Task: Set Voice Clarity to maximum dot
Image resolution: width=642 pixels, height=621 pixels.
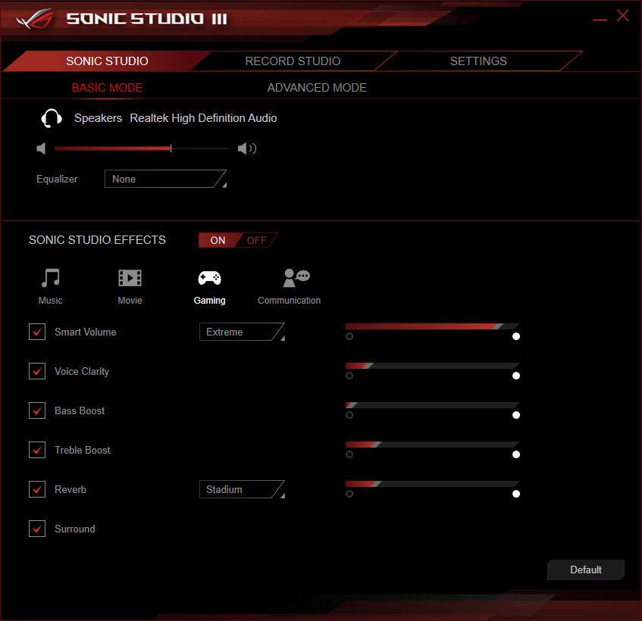Action: pos(516,376)
